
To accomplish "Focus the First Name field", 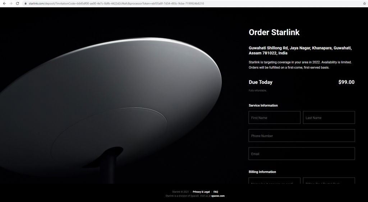I will coord(274,117).
